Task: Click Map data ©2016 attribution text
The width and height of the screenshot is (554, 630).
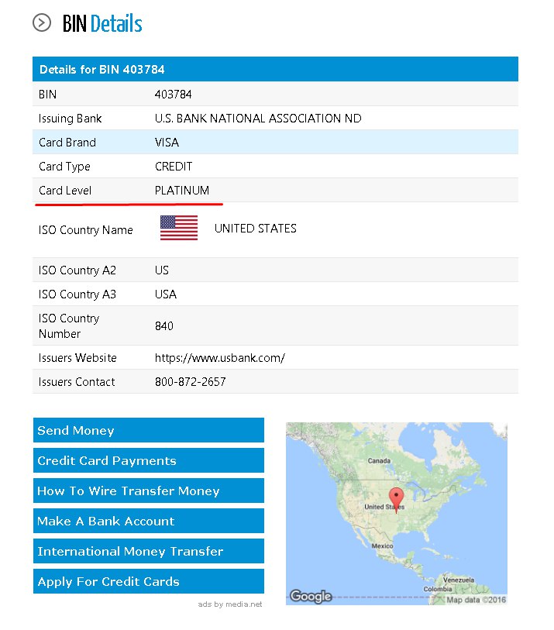Action: click(x=476, y=600)
